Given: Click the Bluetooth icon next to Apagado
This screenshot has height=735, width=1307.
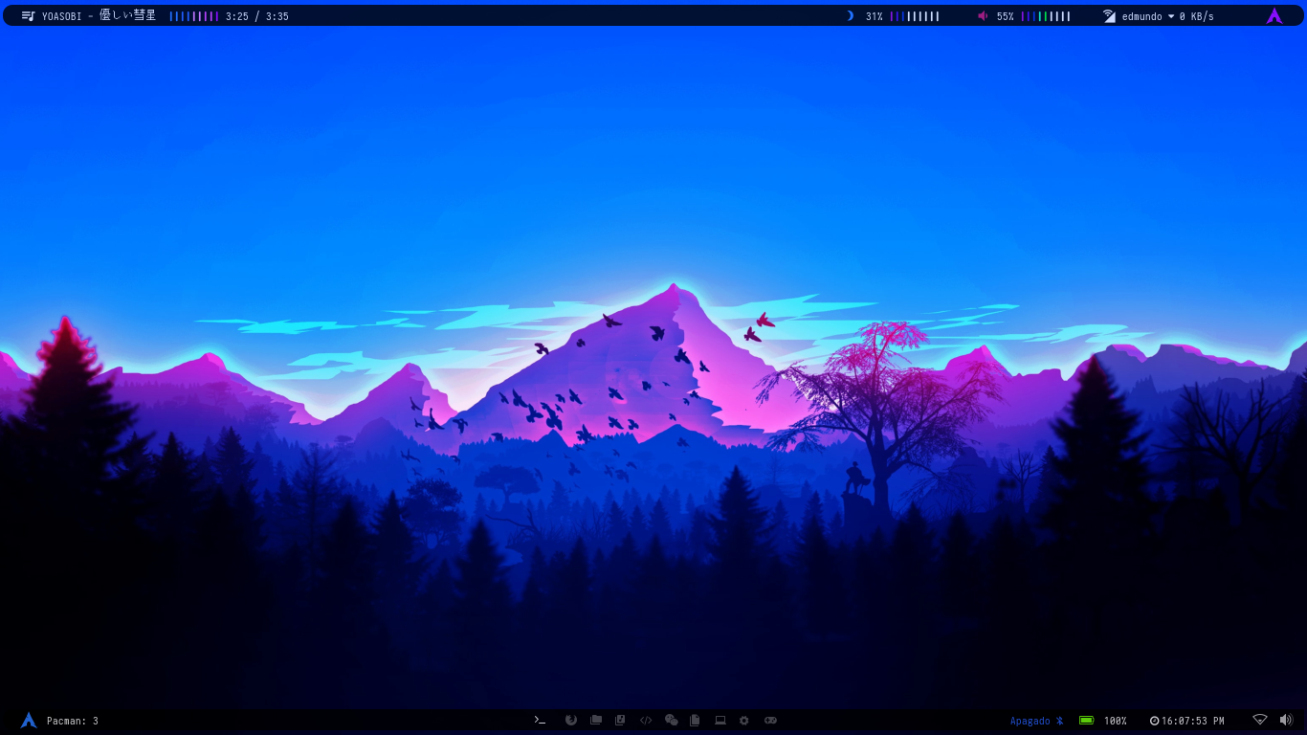Looking at the screenshot, I should (x=1059, y=721).
